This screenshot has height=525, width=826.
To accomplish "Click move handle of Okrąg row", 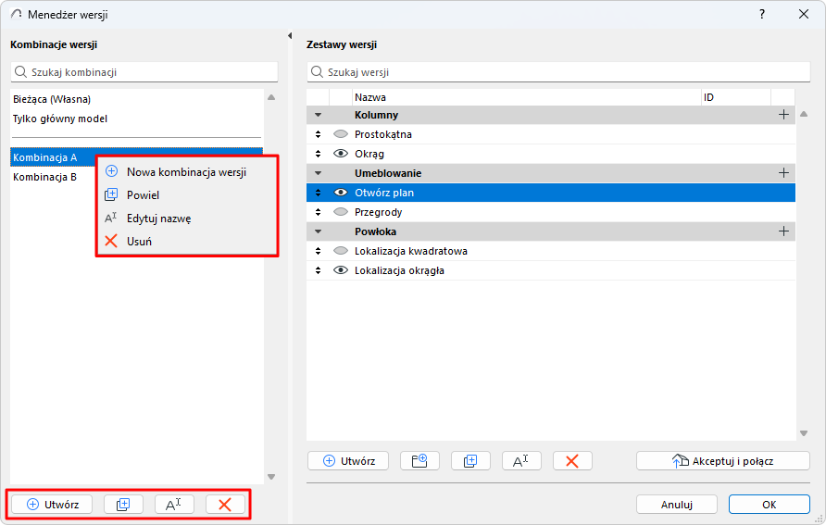I will pyautogui.click(x=318, y=154).
